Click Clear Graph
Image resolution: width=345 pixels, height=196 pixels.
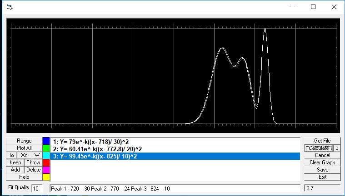tap(322, 163)
